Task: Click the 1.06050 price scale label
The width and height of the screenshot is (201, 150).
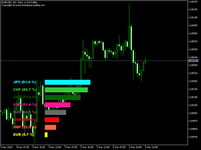Action: click(x=193, y=26)
